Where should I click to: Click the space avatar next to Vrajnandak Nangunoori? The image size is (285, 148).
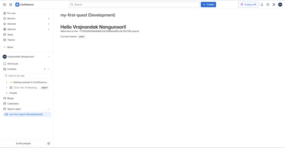(5, 57)
